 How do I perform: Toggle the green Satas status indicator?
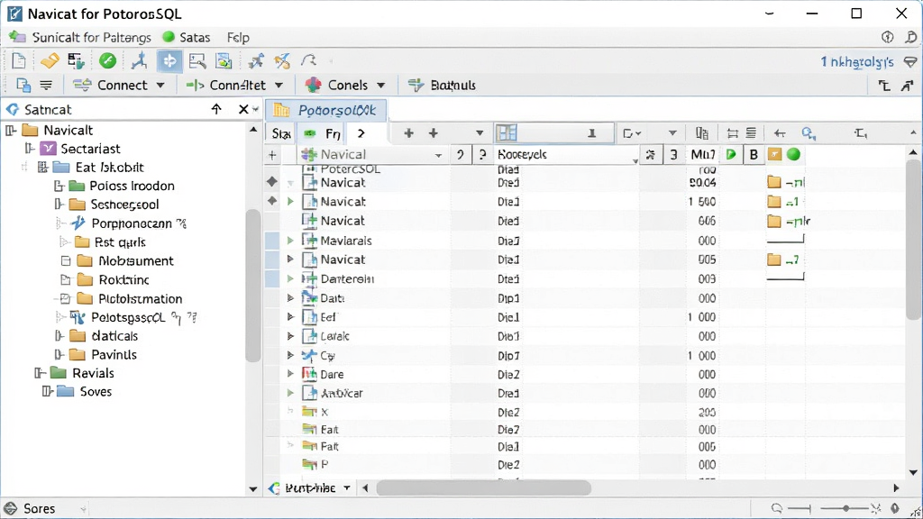pos(169,36)
